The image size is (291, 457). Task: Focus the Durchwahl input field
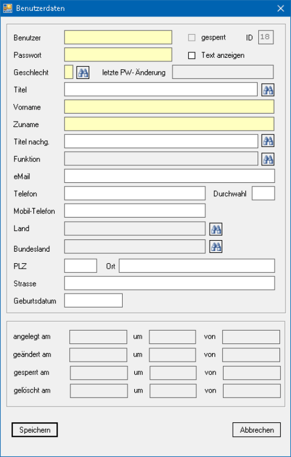pyautogui.click(x=263, y=193)
